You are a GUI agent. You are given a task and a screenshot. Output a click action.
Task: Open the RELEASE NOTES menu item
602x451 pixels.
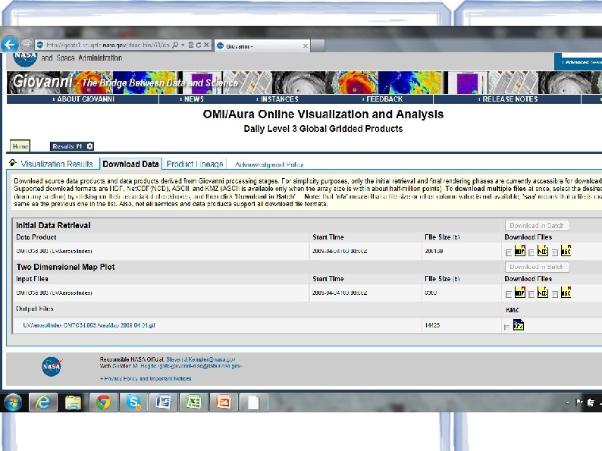508,99
